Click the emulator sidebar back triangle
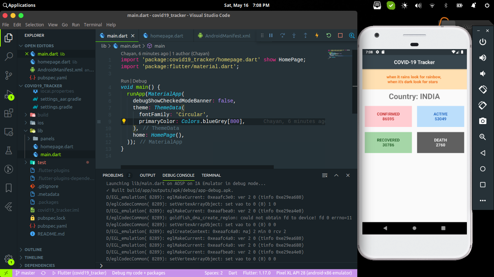 (x=482, y=153)
